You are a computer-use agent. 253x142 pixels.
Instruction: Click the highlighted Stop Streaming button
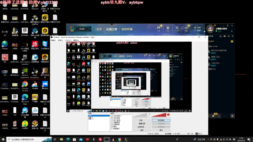click(x=161, y=120)
